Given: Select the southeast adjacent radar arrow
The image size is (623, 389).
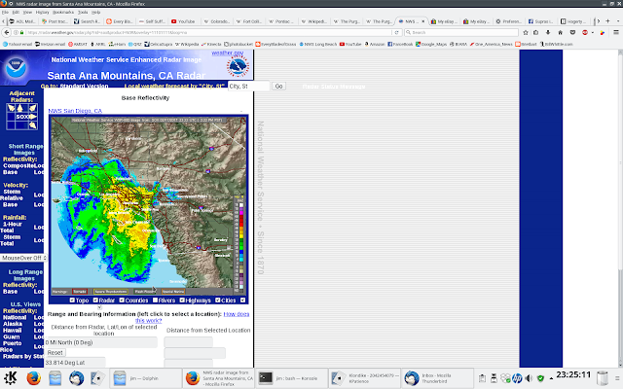Looking at the screenshot, I should 32,125.
